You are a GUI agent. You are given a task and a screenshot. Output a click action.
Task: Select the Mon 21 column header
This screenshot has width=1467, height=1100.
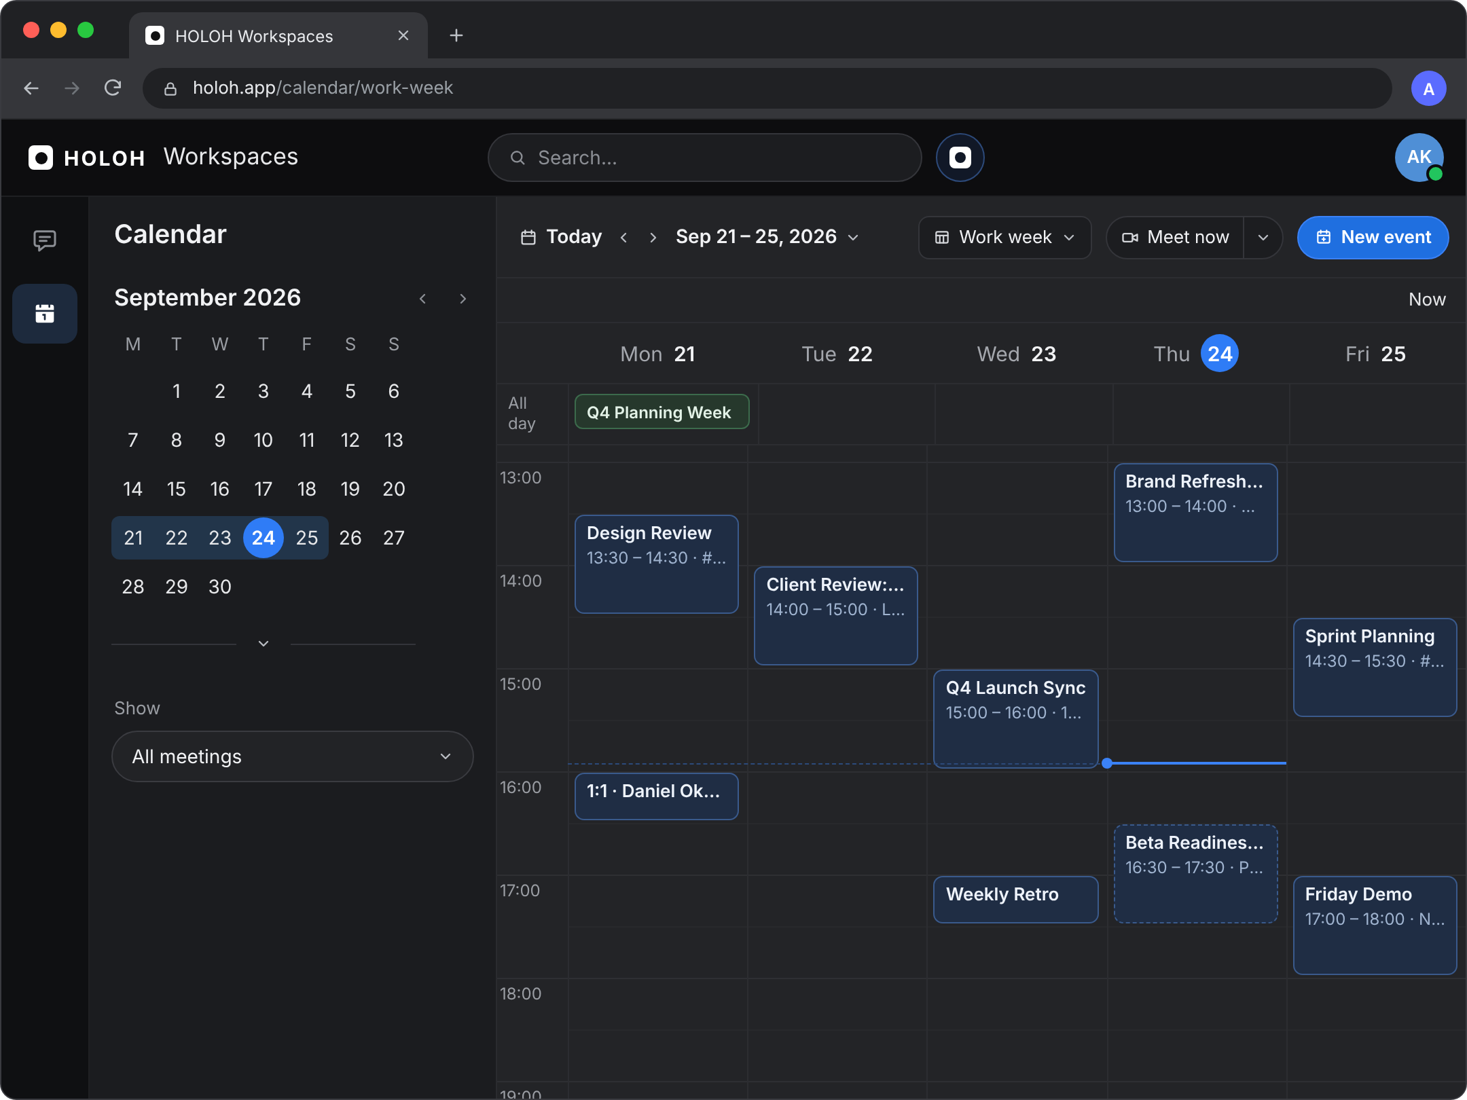[657, 354]
